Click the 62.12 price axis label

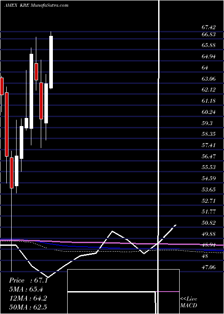coord(208,90)
